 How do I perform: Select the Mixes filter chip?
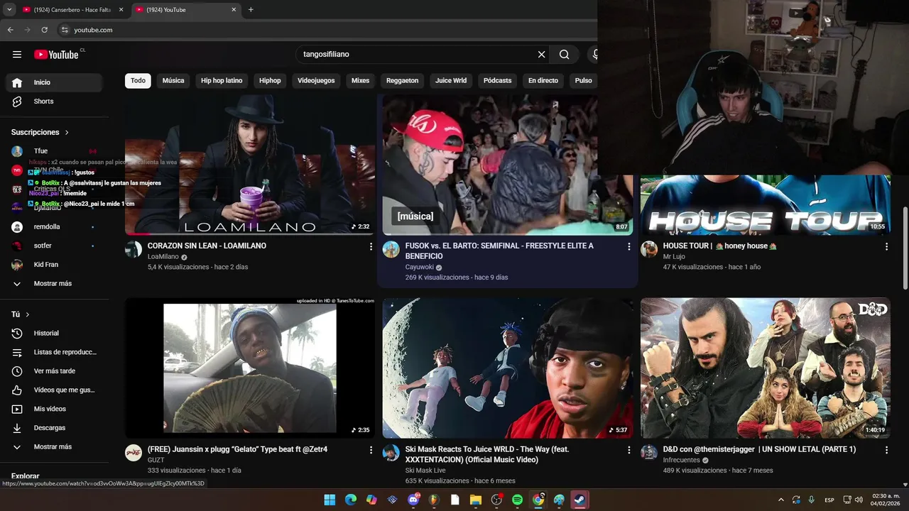pos(360,80)
